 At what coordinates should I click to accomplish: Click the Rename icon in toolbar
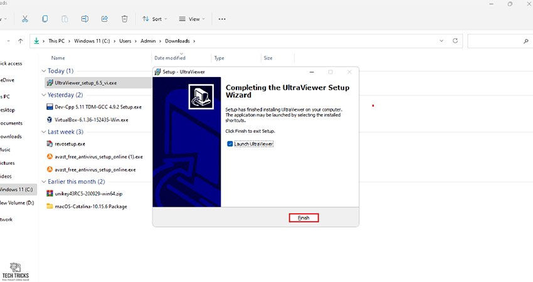pos(85,19)
